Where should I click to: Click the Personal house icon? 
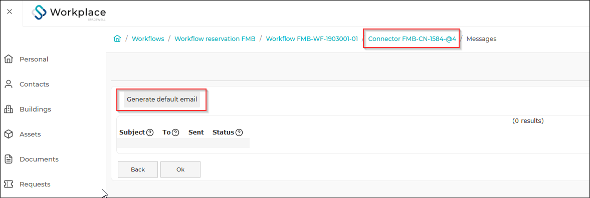(9, 59)
